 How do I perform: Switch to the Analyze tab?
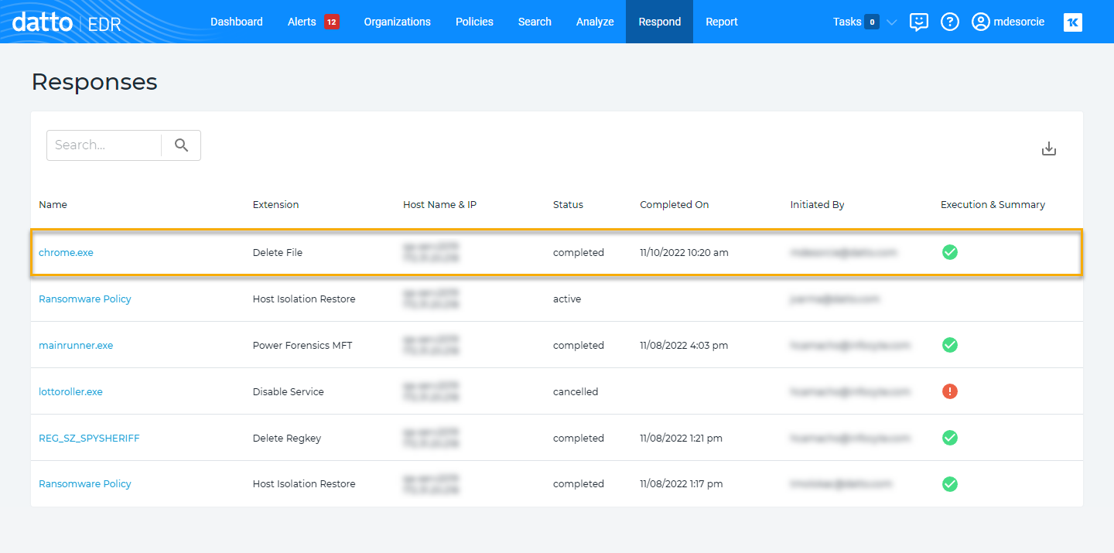595,22
